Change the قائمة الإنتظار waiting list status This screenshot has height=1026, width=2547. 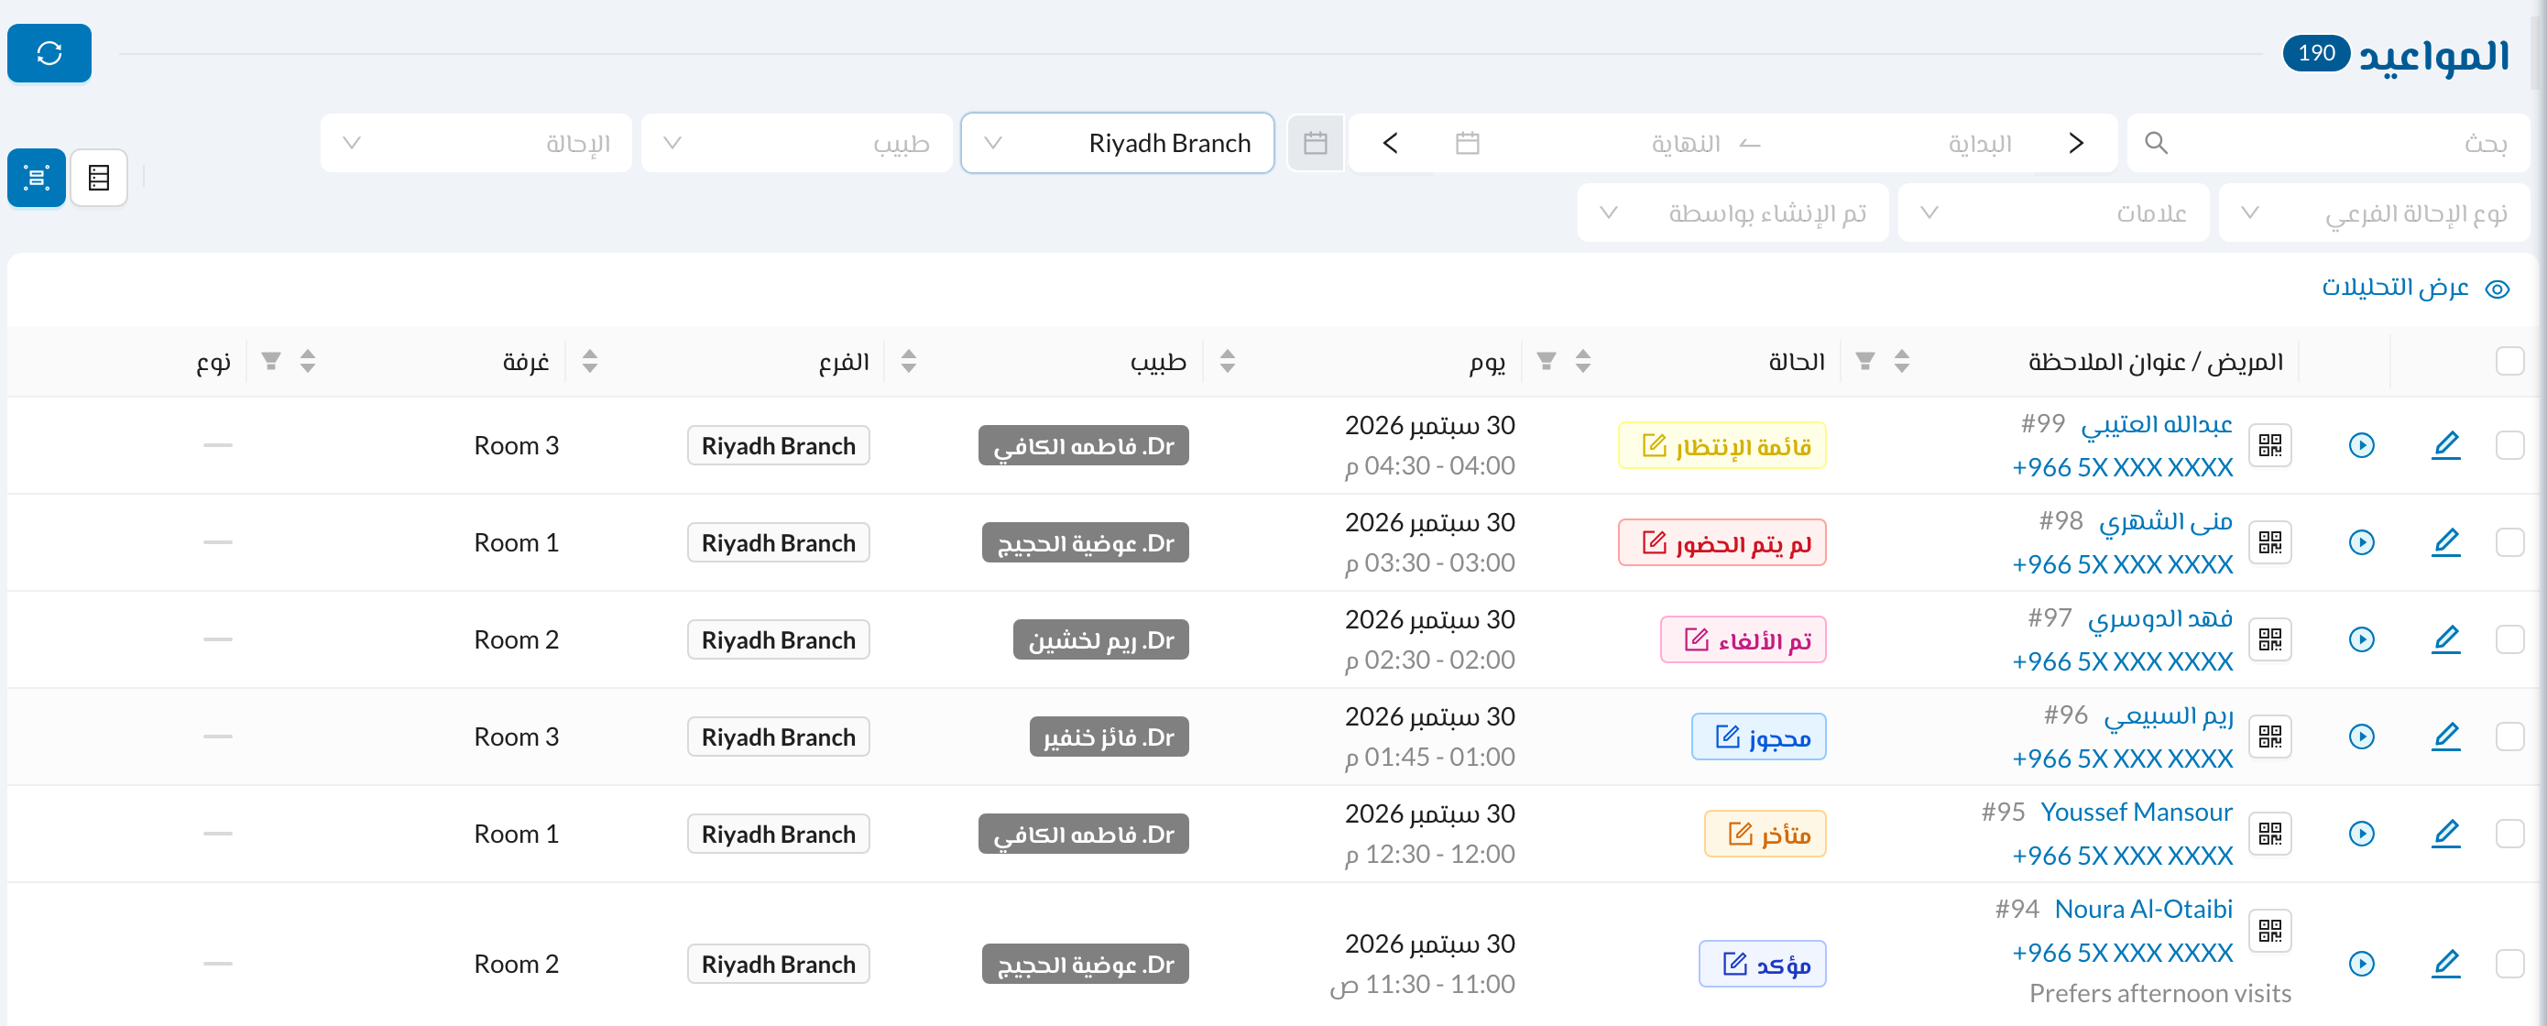pos(1722,446)
